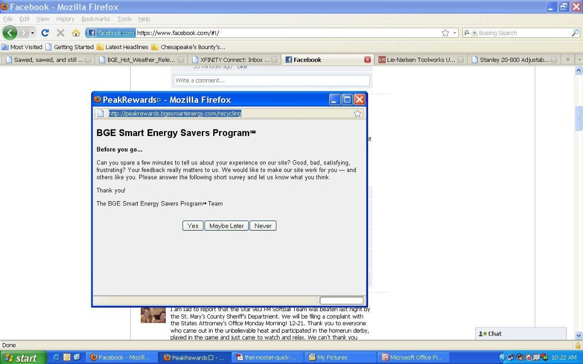Bookmark this page with the main window star
Image resolution: width=583 pixels, height=364 pixels.
click(x=445, y=33)
